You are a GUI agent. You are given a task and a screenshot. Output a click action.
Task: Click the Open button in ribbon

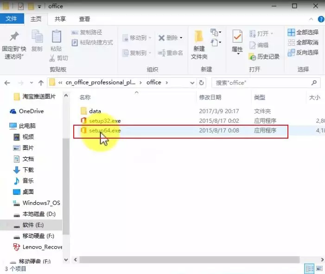click(261, 33)
